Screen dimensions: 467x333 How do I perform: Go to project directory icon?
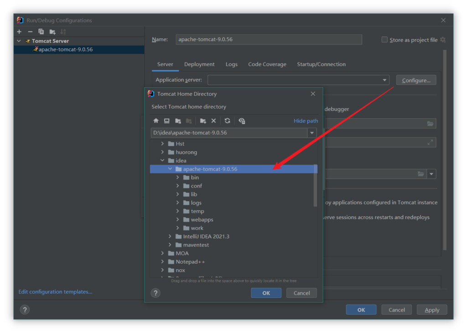(x=178, y=120)
